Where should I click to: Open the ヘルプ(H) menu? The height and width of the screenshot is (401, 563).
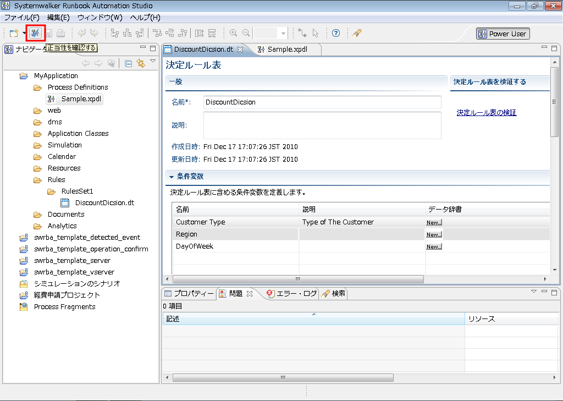145,18
